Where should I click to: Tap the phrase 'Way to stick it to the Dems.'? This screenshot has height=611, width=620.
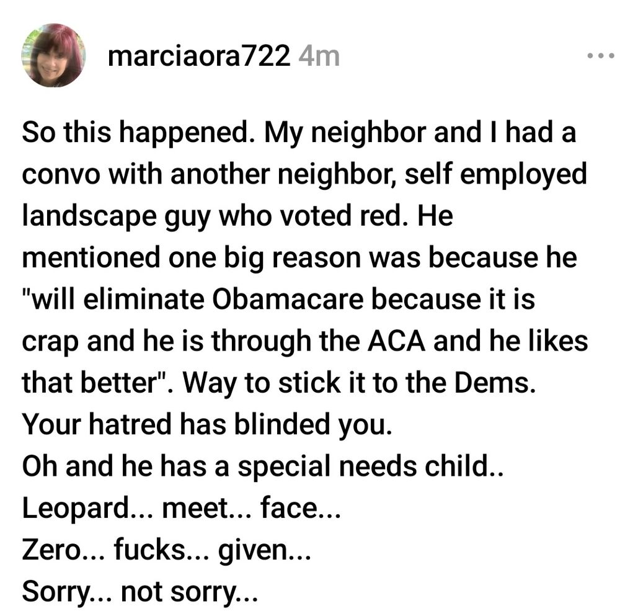tap(359, 383)
